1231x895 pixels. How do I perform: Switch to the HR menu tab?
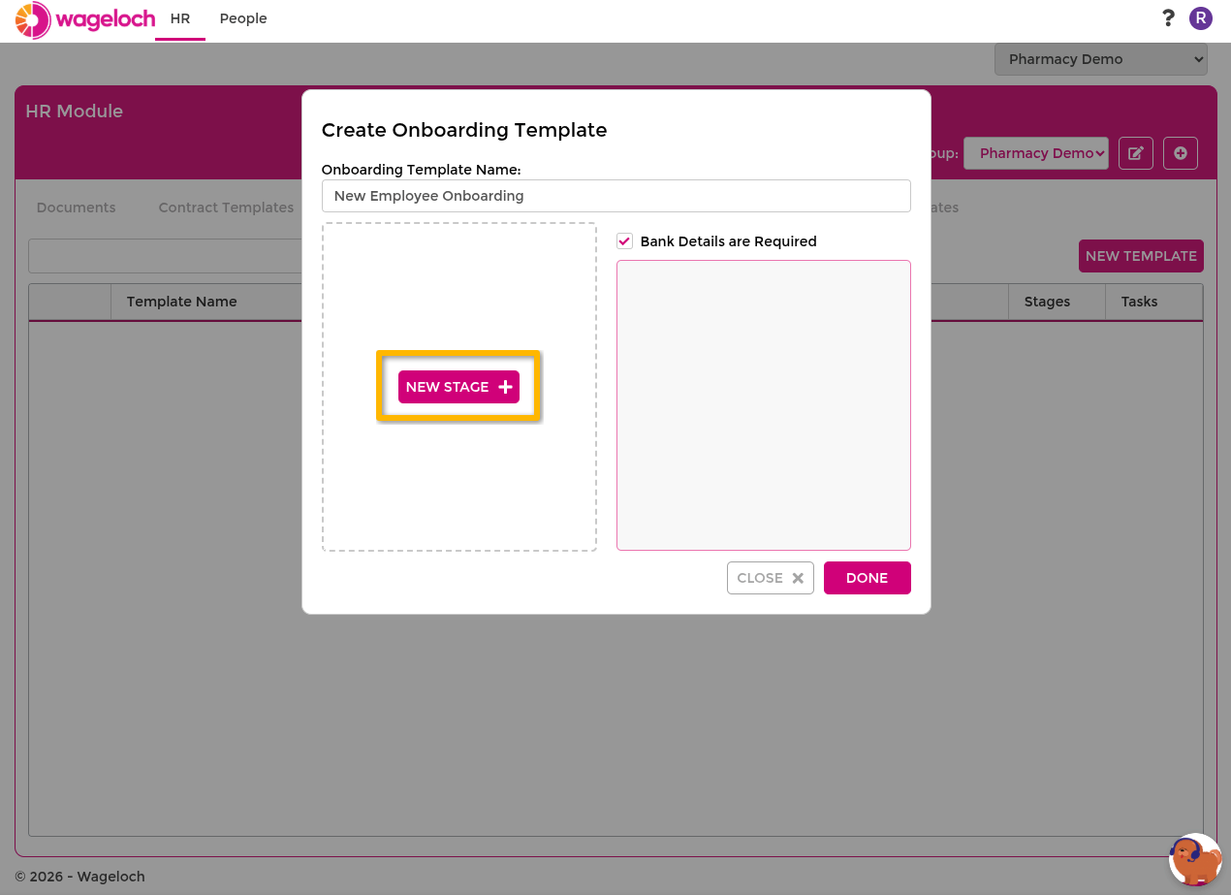[x=180, y=18]
